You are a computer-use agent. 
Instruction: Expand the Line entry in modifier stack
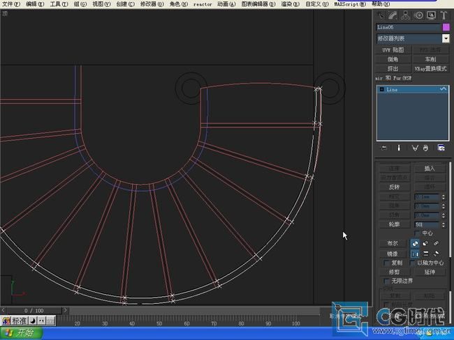(x=381, y=90)
